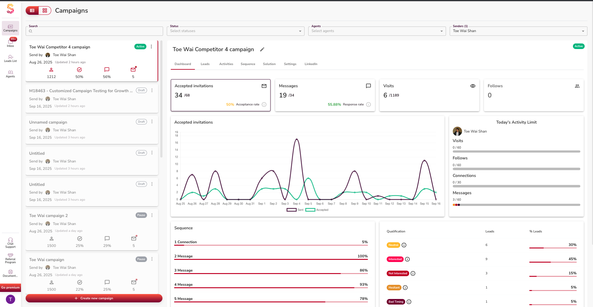Screen dimensions: 593x307
Task: Switch to list view layout
Action: [32, 10]
